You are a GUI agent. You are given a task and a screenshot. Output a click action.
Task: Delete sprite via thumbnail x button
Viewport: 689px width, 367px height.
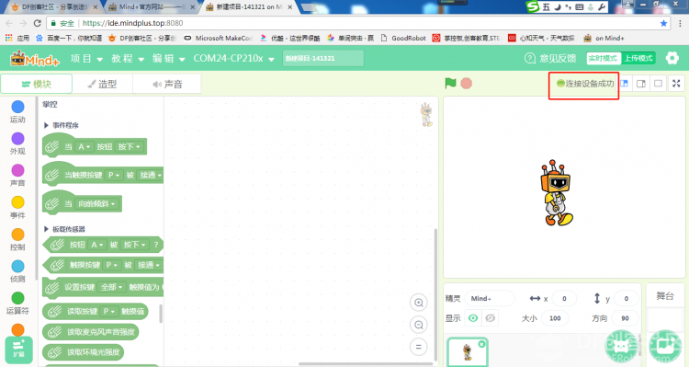coord(482,344)
